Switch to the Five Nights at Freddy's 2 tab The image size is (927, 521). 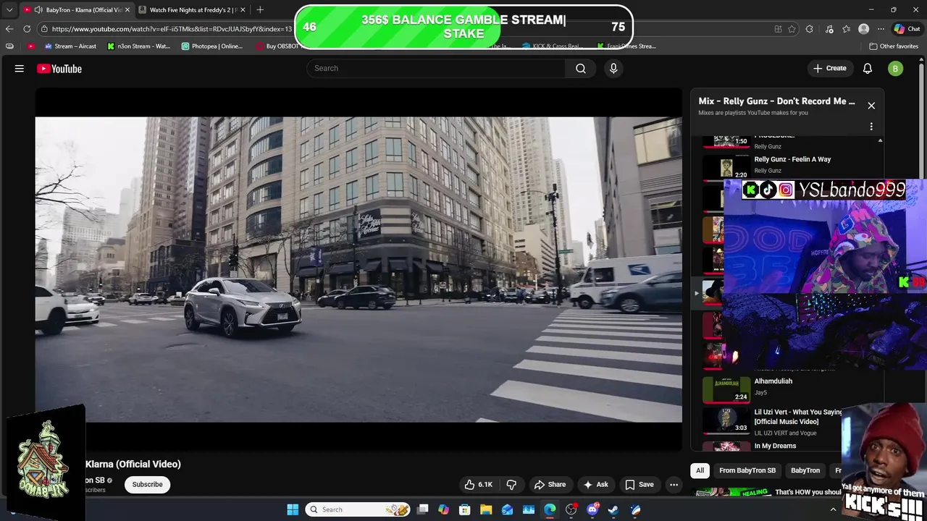[193, 9]
